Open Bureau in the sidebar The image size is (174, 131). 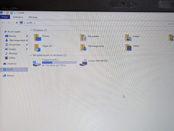(13, 36)
